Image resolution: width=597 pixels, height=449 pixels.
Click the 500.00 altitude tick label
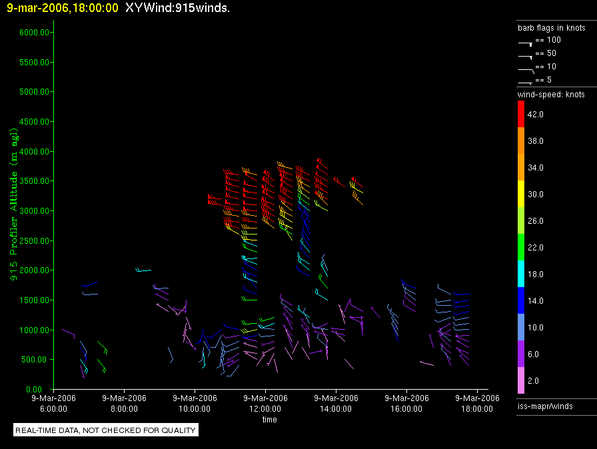[36, 360]
